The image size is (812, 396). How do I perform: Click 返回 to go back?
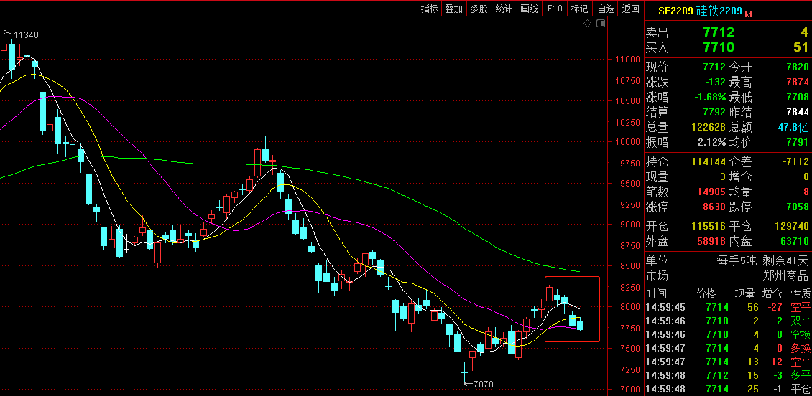630,9
